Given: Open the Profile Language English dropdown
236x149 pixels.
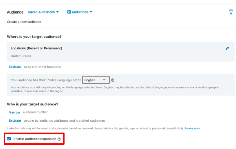Looking at the screenshot, I should (96, 80).
